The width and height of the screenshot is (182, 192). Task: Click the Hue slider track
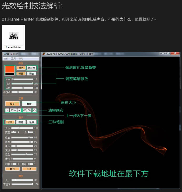click(x=22, y=79)
